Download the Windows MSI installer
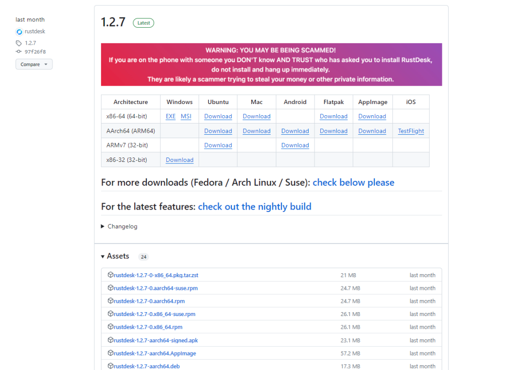Image resolution: width=525 pixels, height=370 pixels. coord(186,117)
